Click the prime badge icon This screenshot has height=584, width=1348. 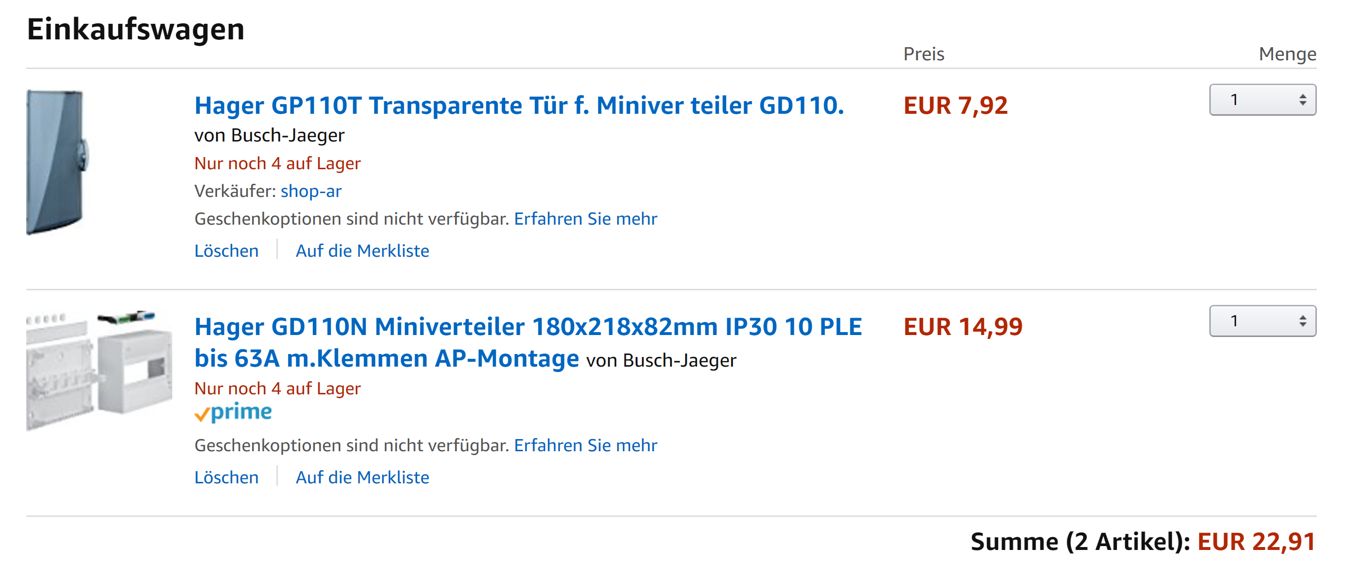coord(234,413)
